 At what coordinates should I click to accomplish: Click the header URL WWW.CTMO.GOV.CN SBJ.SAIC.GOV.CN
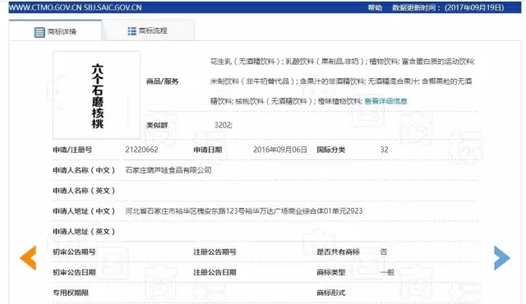75,7
